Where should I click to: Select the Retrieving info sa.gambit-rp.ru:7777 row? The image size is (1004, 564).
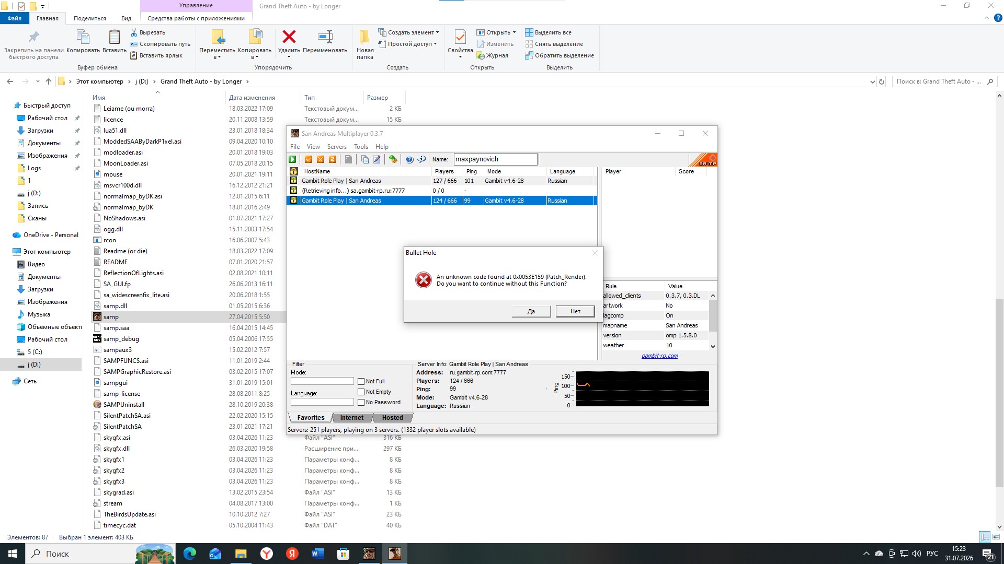click(x=441, y=191)
